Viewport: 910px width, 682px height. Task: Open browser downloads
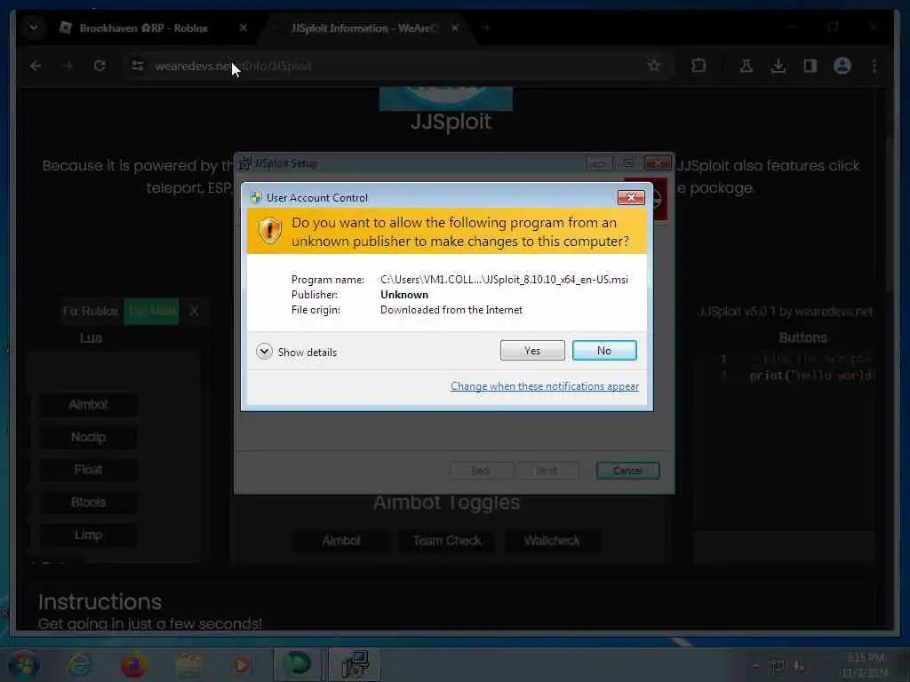coord(778,66)
